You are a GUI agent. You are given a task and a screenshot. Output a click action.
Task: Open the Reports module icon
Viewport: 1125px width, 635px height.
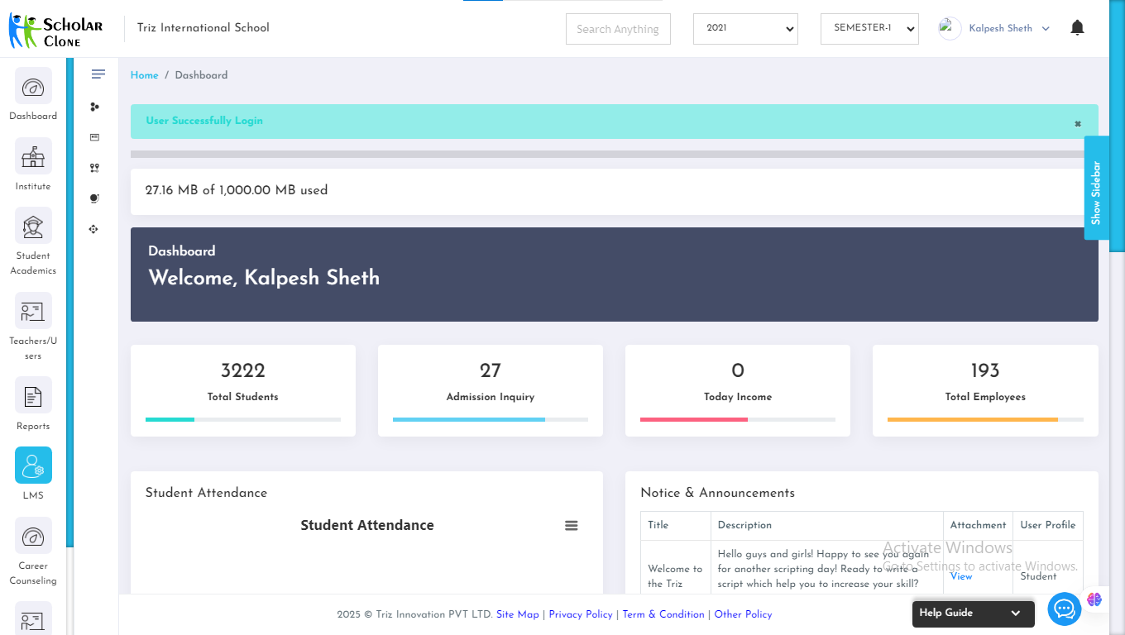coord(33,396)
